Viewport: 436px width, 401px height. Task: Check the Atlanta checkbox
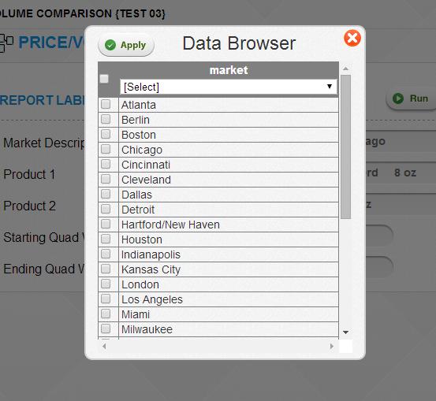pyautogui.click(x=106, y=104)
